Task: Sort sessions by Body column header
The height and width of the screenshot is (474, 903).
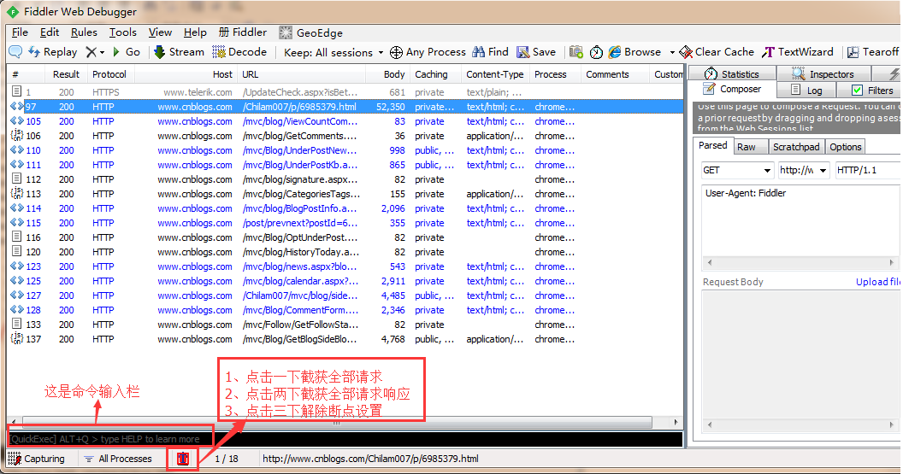Action: point(387,74)
